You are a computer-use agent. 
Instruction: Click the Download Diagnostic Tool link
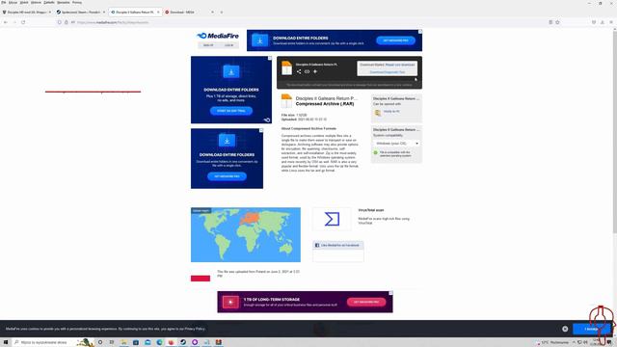click(x=388, y=72)
